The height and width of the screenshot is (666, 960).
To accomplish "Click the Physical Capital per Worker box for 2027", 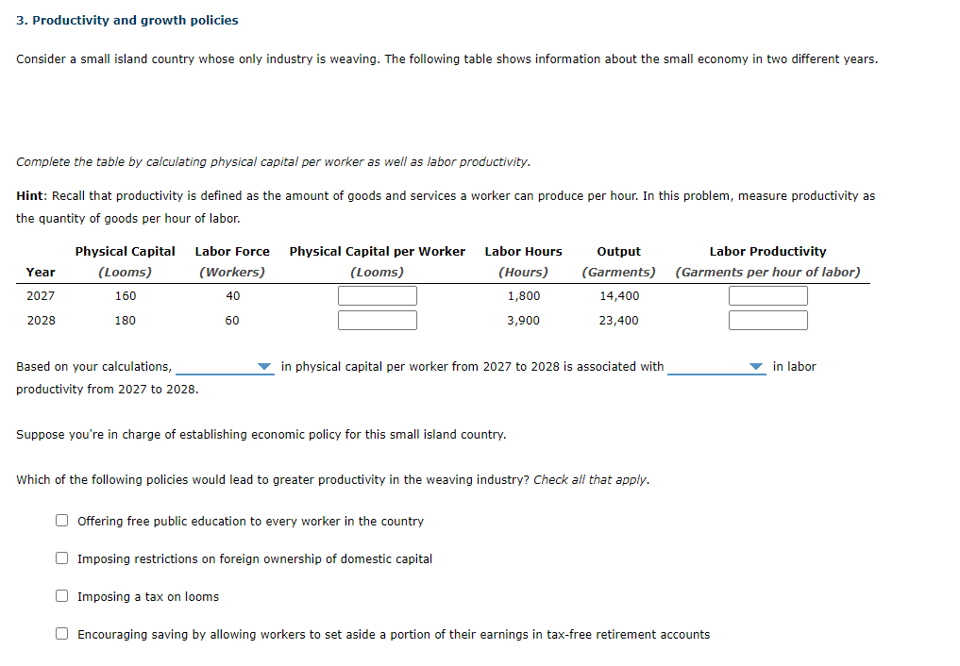I will [377, 295].
